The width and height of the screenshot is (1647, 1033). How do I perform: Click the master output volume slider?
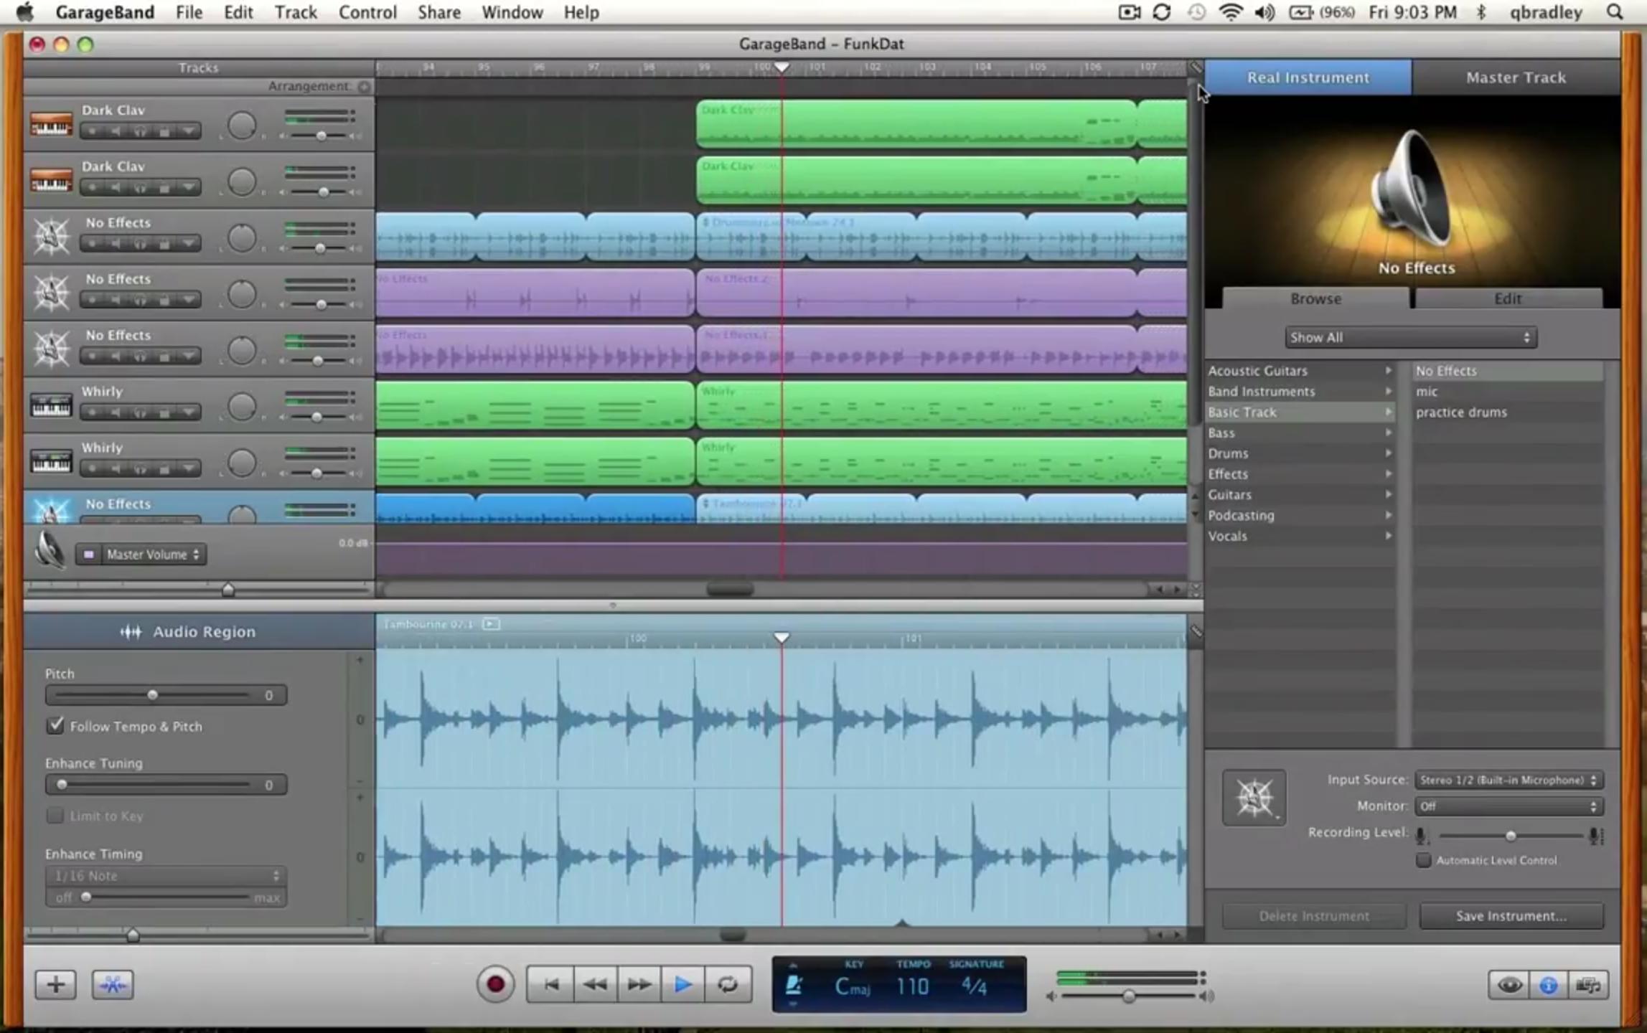tap(1128, 996)
